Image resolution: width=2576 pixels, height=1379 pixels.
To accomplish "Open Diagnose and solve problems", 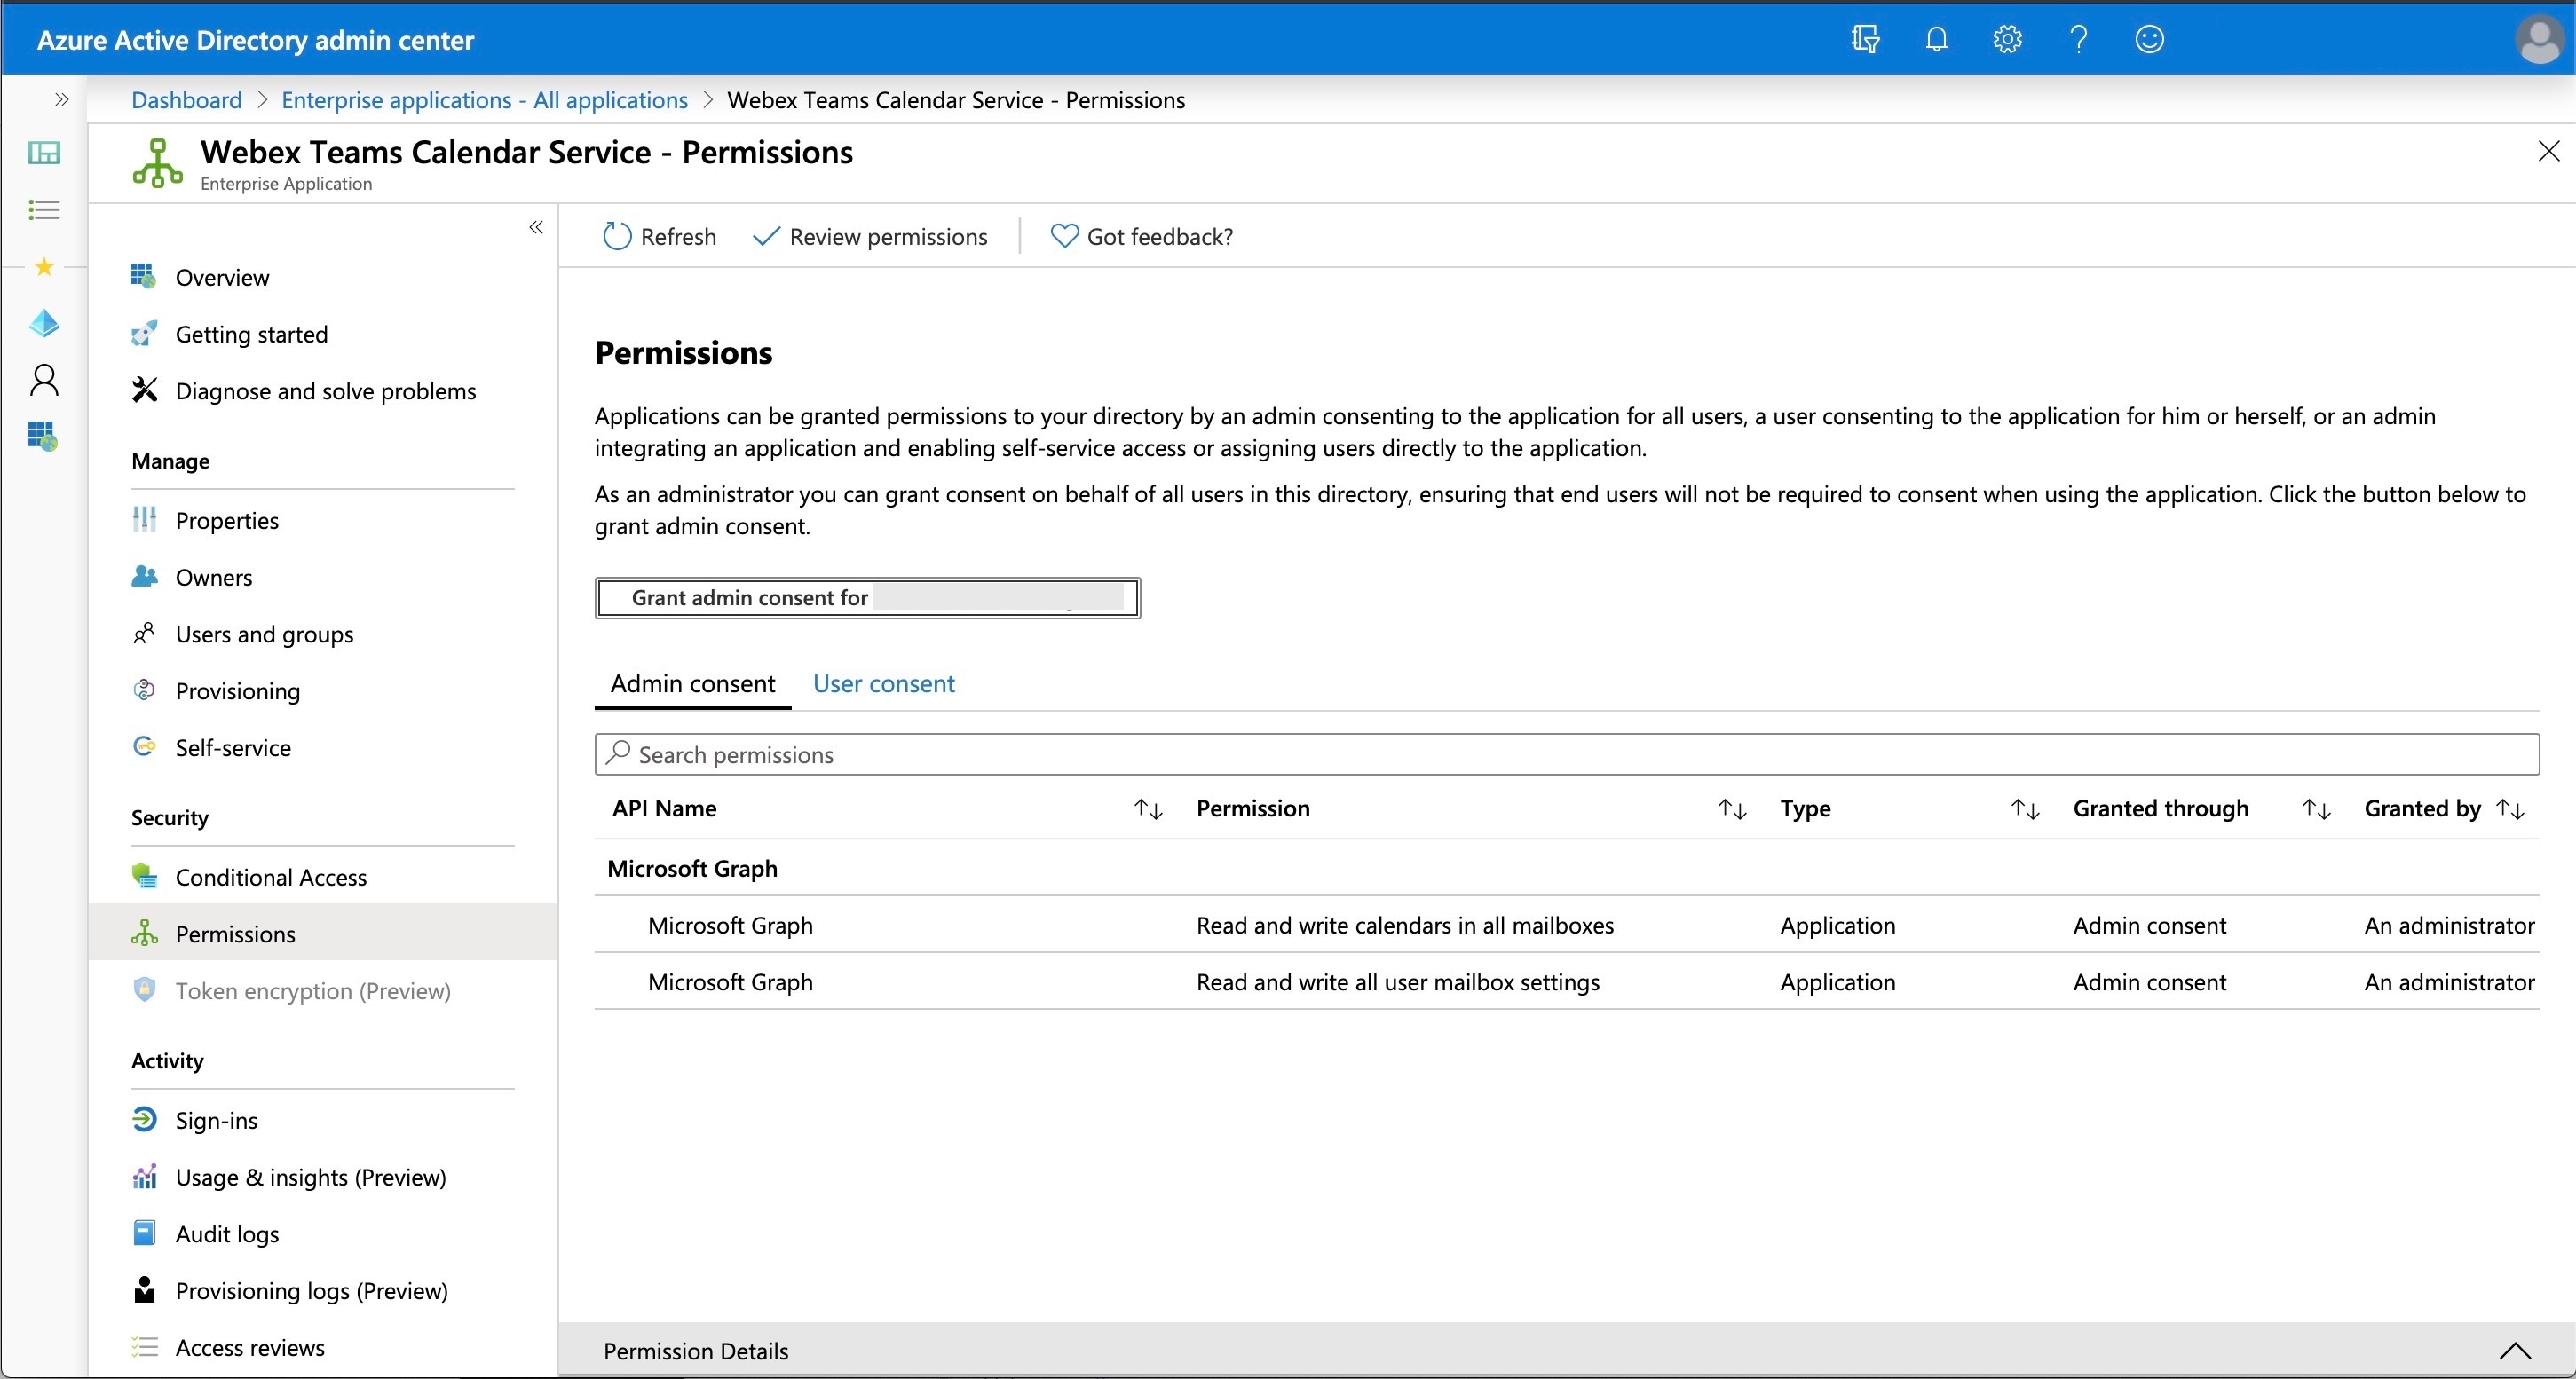I will coord(325,391).
